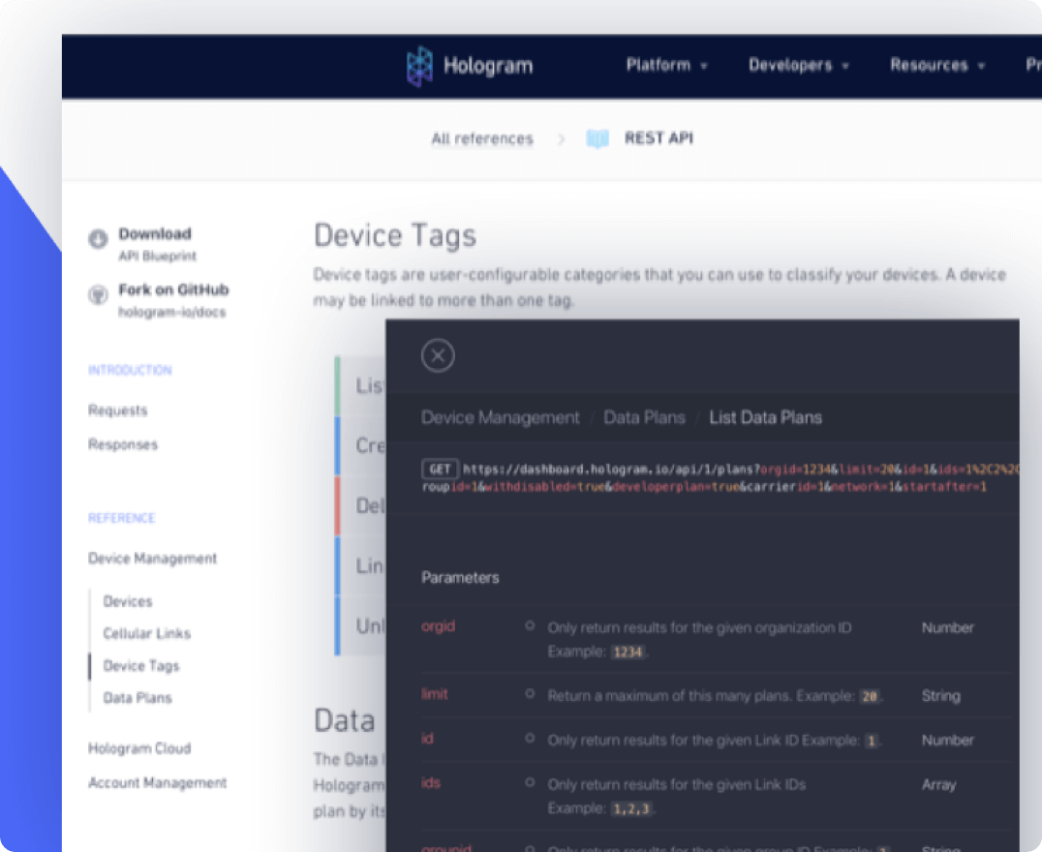Image resolution: width=1042 pixels, height=852 pixels.
Task: Toggle the id parameter radio
Action: (530, 738)
